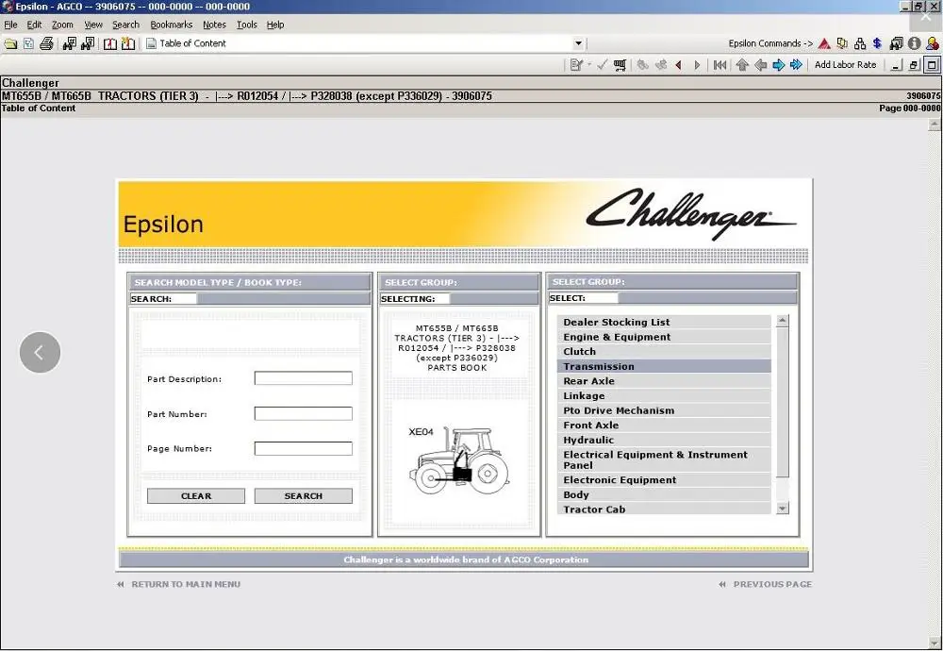Screen dimensions: 943x651
Task: Select Hydraulic group
Action: point(664,440)
